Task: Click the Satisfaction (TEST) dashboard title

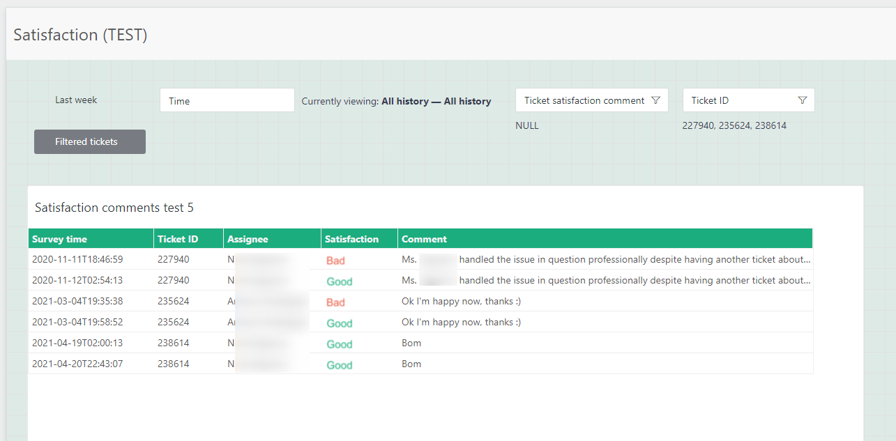Action: (80, 35)
